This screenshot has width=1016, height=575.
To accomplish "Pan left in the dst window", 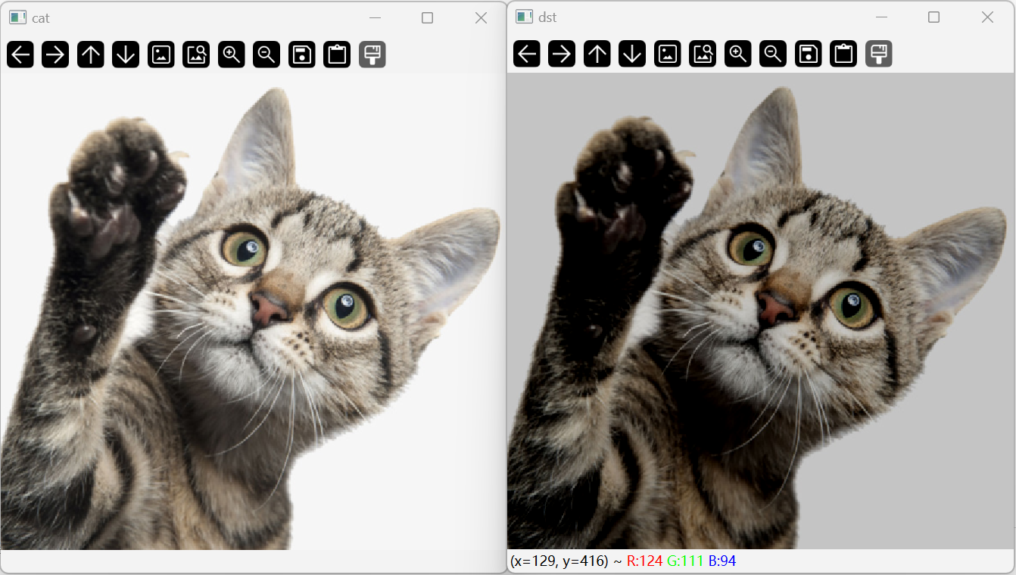I will [527, 54].
